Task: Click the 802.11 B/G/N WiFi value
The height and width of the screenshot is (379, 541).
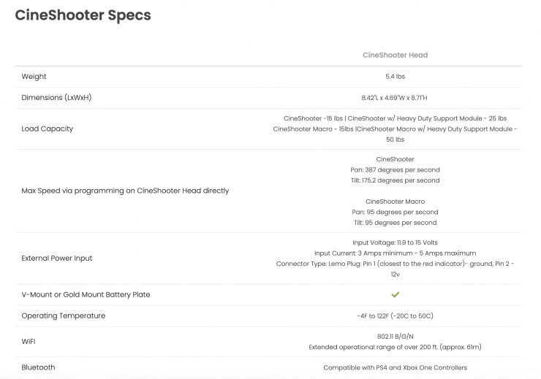Action: 395,337
